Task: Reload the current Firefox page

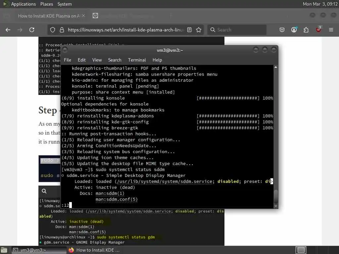Action: 32,30
